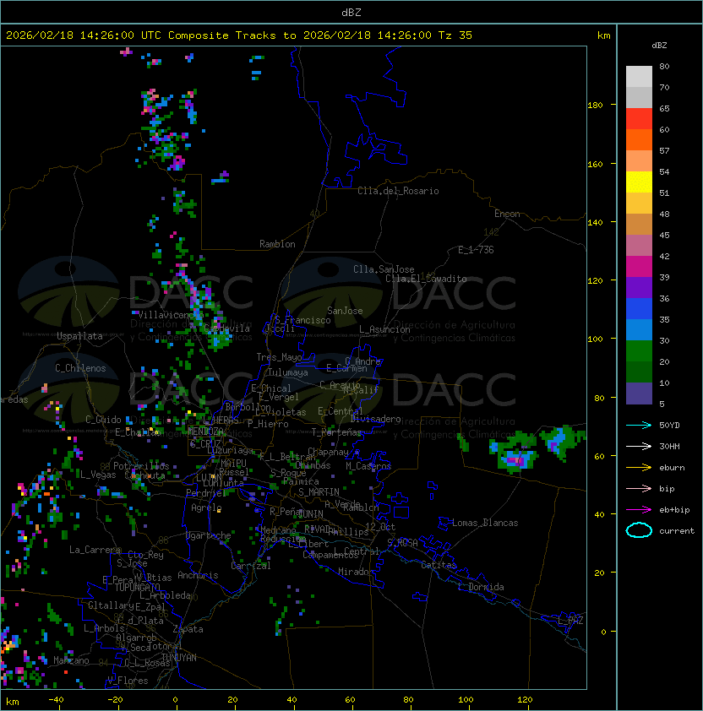
Task: Click the 'Uspallata' place label
Action: click(79, 336)
